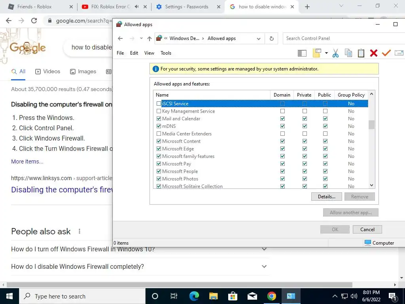
Task: Open Chrome tab search chevron
Action: tap(341, 6)
